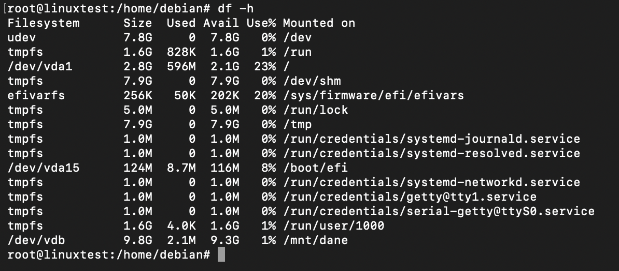
Task: Click the serial-getty@ttyS0.service credentials path
Action: (439, 212)
